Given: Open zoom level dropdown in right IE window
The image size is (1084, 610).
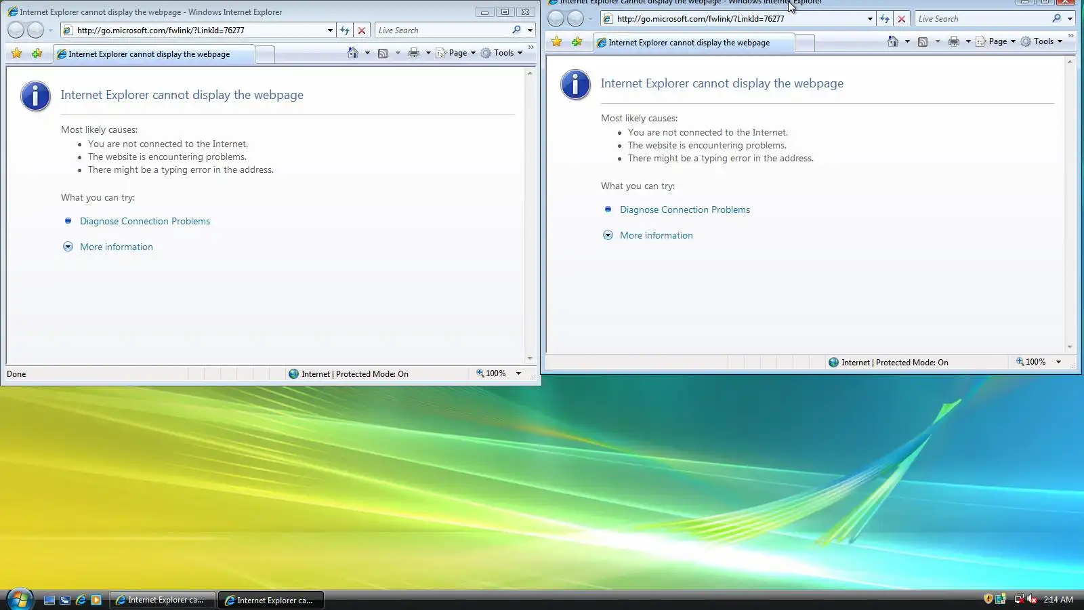Looking at the screenshot, I should tap(1058, 362).
